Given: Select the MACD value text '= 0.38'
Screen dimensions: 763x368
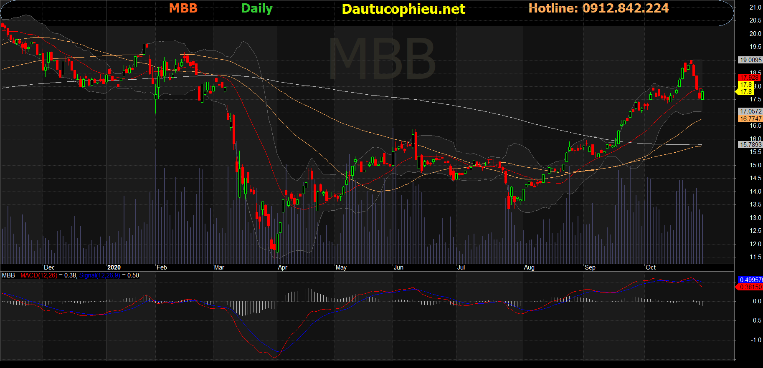Looking at the screenshot, I should pos(68,275).
